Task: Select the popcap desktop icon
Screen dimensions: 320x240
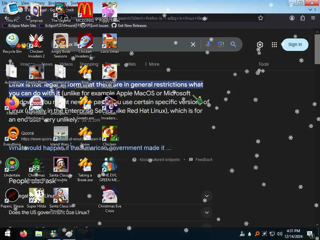Action: coord(36,12)
